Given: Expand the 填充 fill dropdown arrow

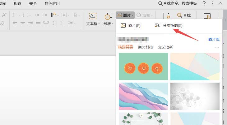Looking at the screenshot, I should [x=152, y=15].
